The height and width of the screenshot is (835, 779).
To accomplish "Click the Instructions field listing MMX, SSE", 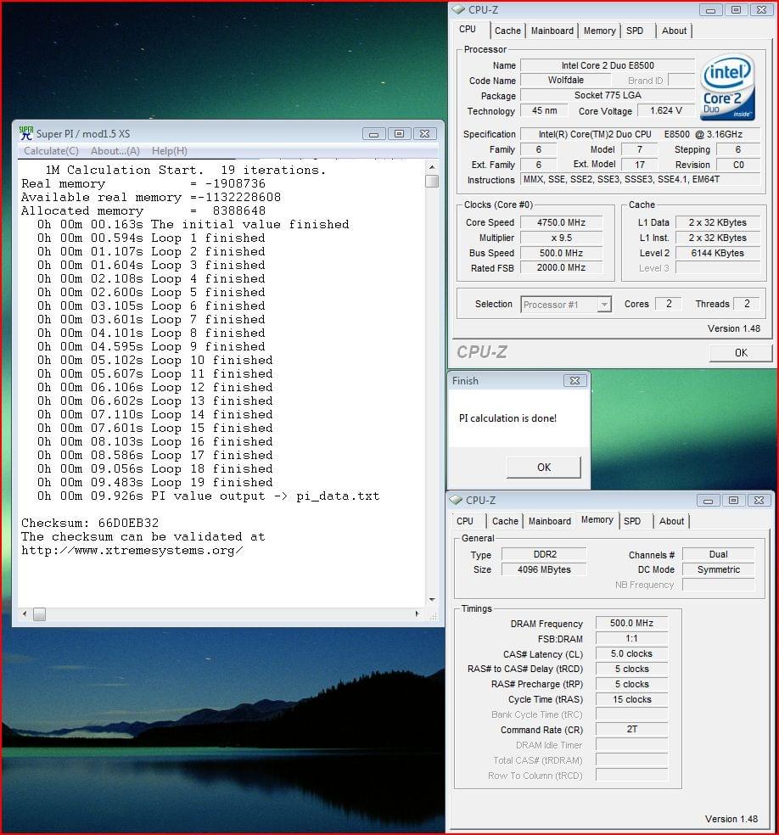I will click(x=640, y=179).
